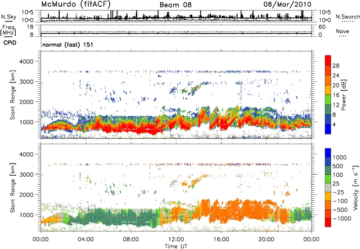Click the date '08/Mar/2010'

[x=288, y=4]
